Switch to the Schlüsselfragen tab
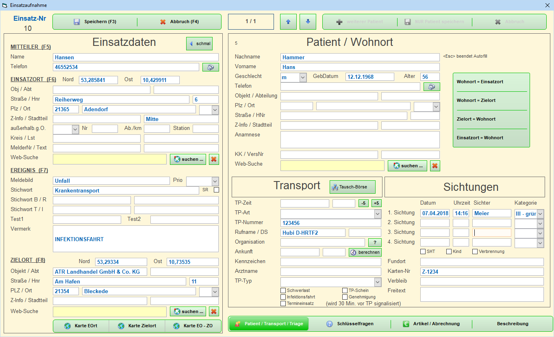 [350, 324]
